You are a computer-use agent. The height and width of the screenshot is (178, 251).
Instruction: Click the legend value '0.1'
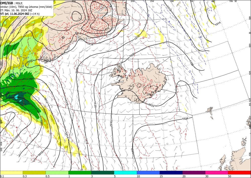(2, 176)
